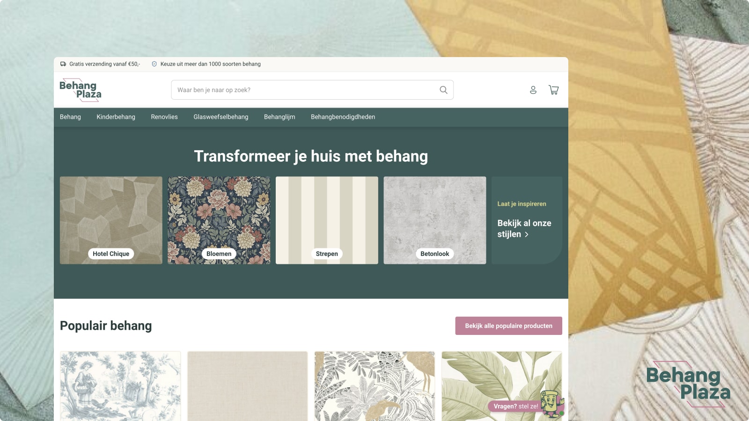
Task: Click the chevron after Bekijk al onze stijlen
Action: (527, 234)
